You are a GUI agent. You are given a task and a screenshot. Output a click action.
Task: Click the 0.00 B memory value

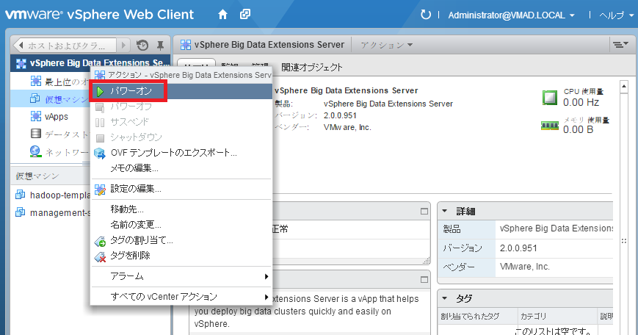pyautogui.click(x=578, y=129)
